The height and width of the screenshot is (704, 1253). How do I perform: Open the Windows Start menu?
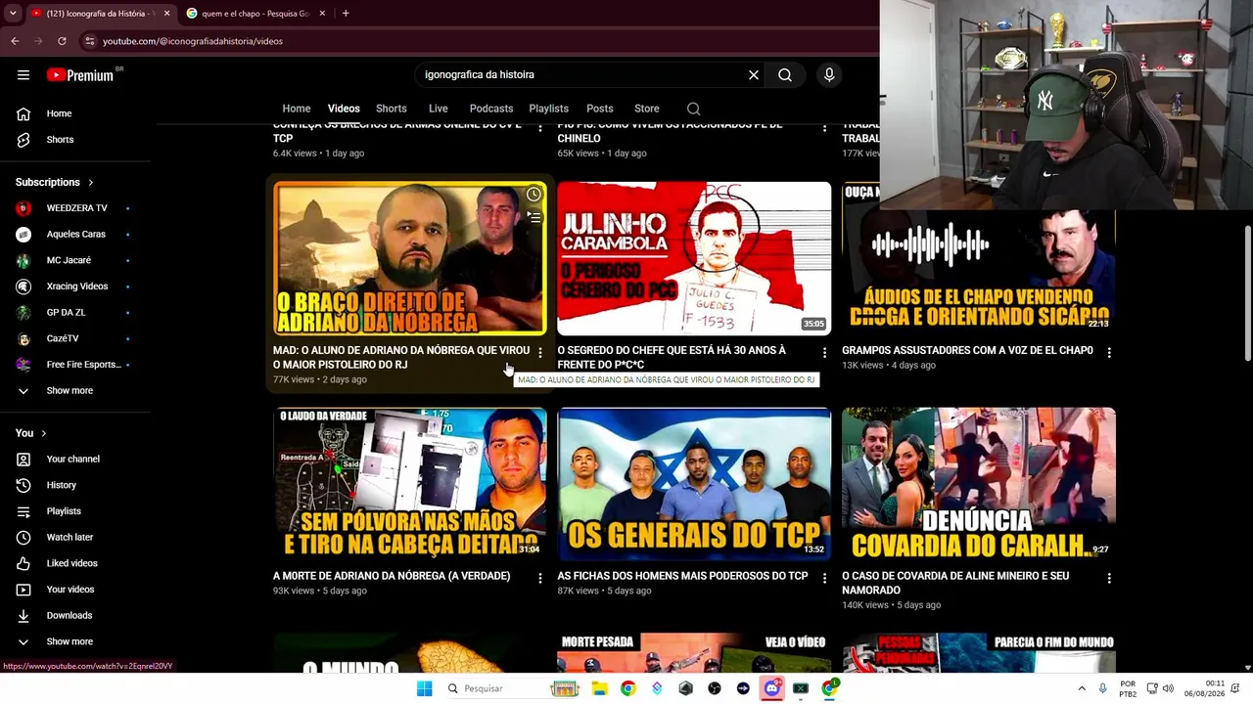pos(424,688)
